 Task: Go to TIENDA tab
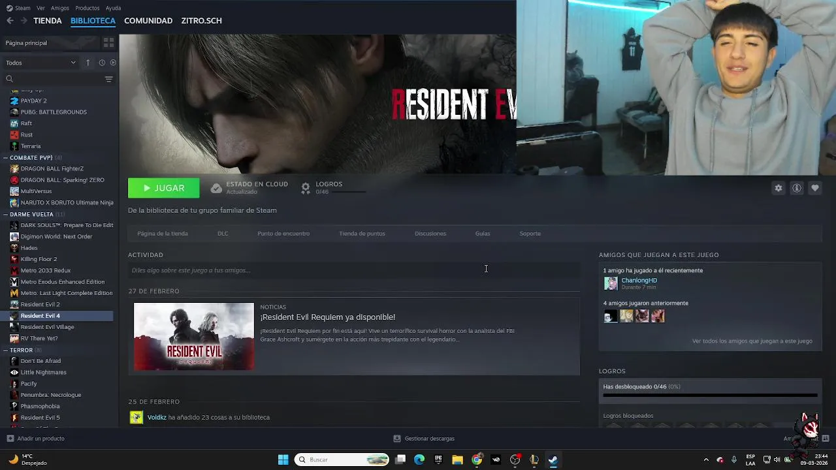click(x=48, y=21)
